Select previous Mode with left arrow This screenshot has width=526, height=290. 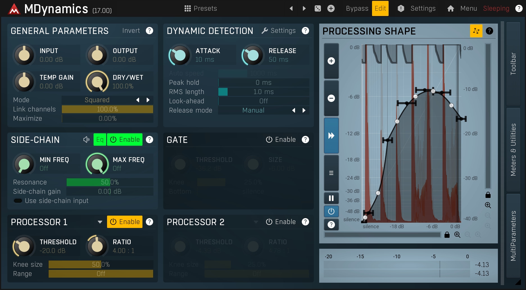(x=138, y=100)
